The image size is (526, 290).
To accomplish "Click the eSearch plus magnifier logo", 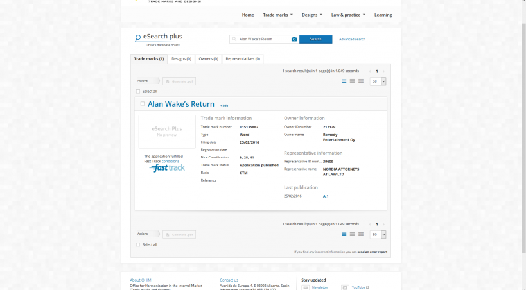I will coord(137,38).
